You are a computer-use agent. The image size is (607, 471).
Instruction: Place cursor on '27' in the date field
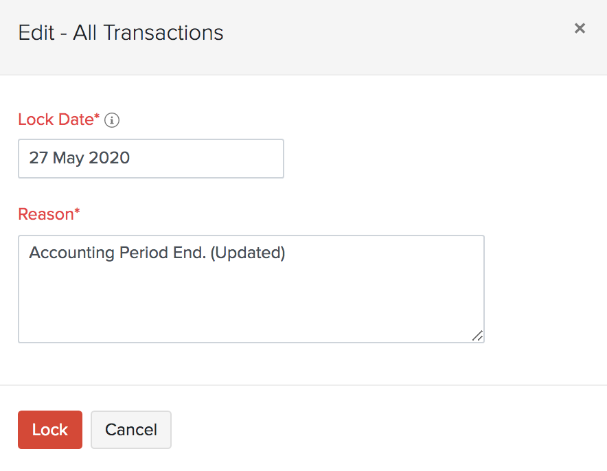(38, 158)
